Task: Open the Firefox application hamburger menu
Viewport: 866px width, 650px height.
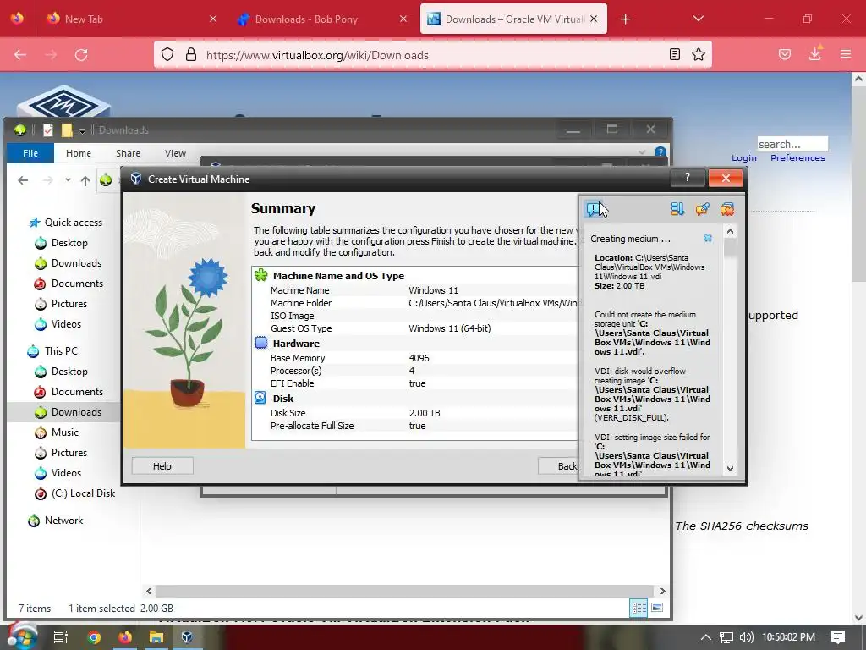Action: 846,54
